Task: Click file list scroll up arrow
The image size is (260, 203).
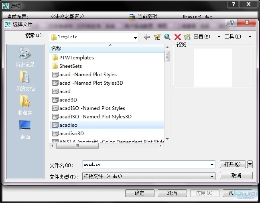Action: [167, 47]
